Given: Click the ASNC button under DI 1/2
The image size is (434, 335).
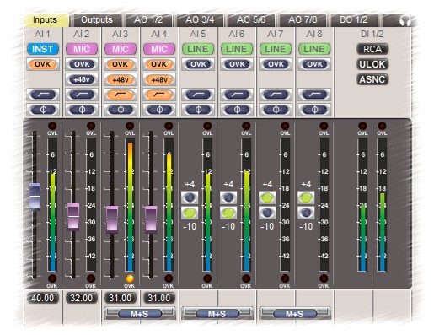Looking at the screenshot, I should [372, 79].
